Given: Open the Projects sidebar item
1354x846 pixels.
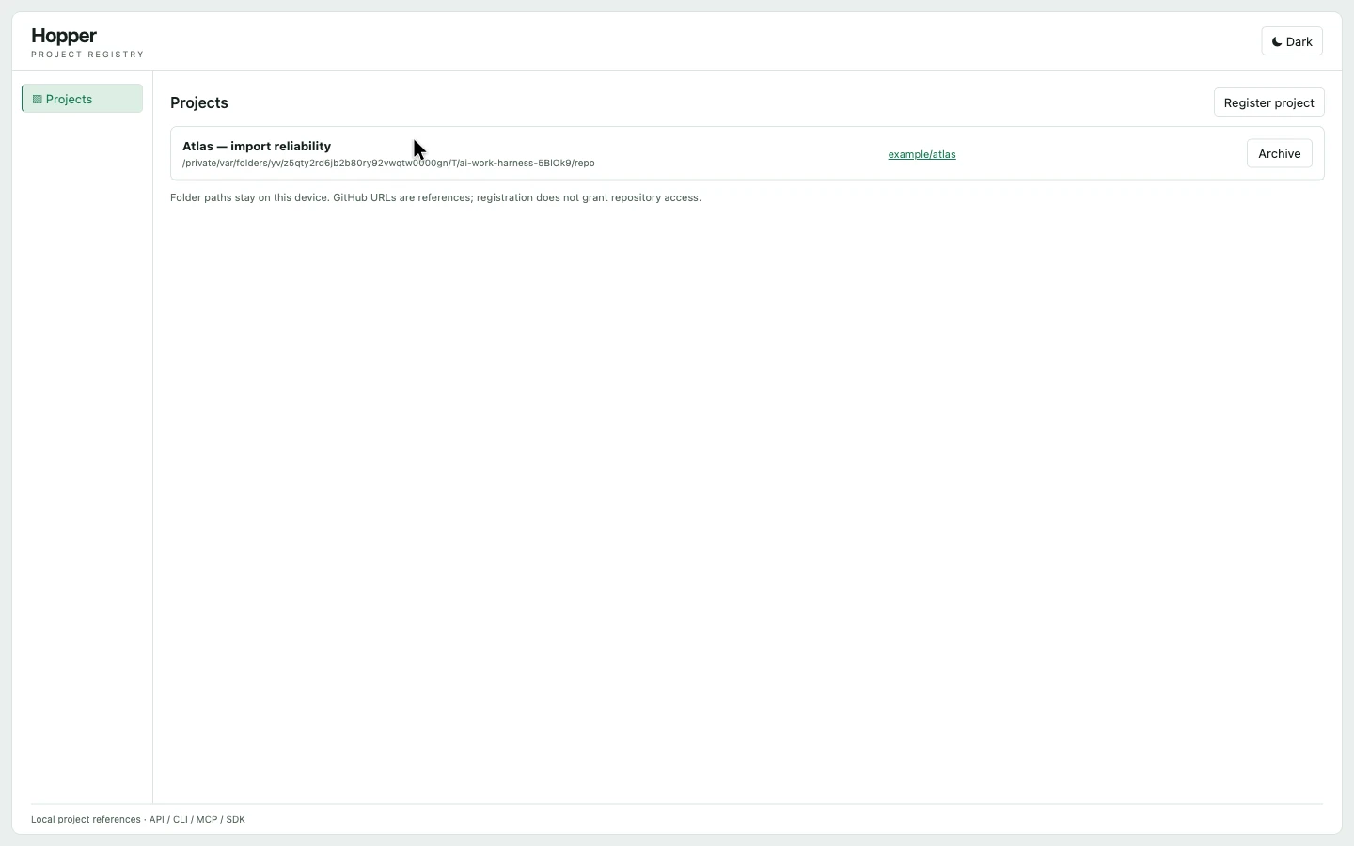Looking at the screenshot, I should coord(82,99).
